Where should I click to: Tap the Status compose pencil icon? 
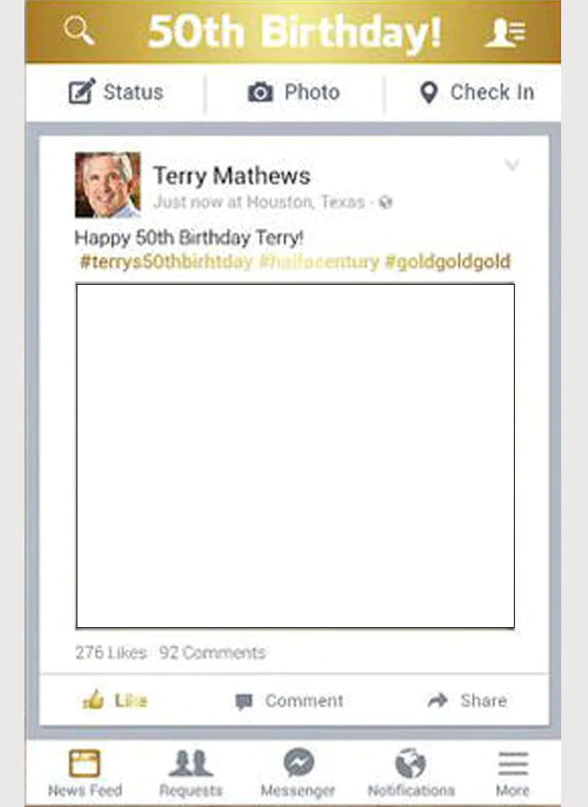click(82, 91)
